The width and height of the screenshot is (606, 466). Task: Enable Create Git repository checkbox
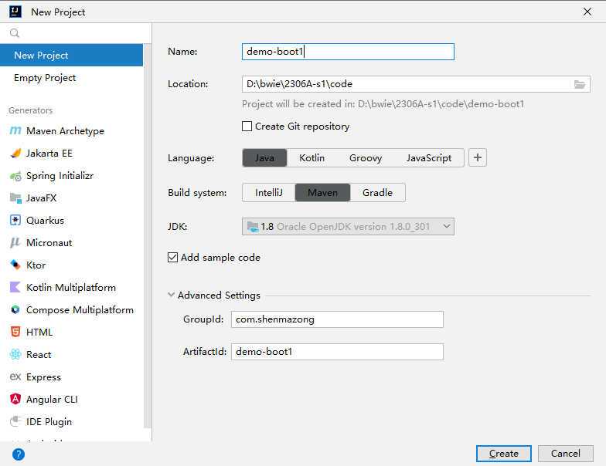(x=247, y=127)
